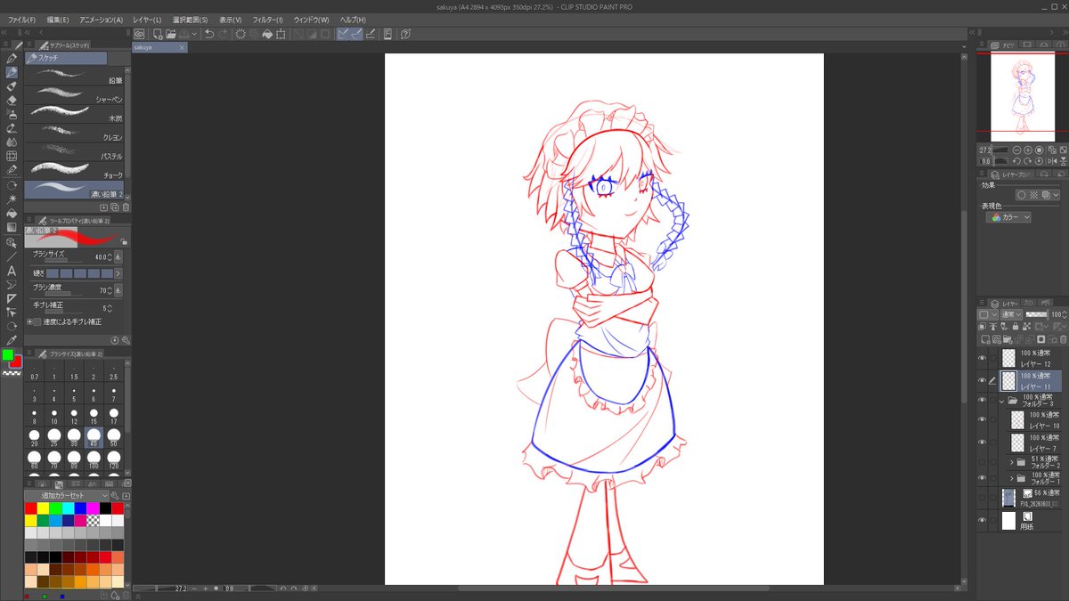The width and height of the screenshot is (1069, 601).
Task: Open the 表現色 カラー dropdown
Action: [1008, 217]
